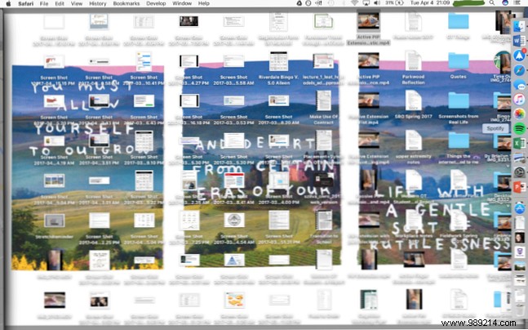Launch Microsoft Word from the Dock

pyautogui.click(x=519, y=41)
